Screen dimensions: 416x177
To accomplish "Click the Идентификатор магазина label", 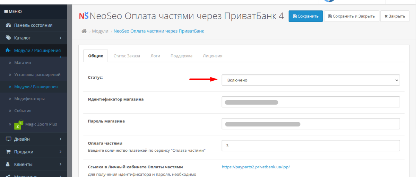I will click(116, 99).
